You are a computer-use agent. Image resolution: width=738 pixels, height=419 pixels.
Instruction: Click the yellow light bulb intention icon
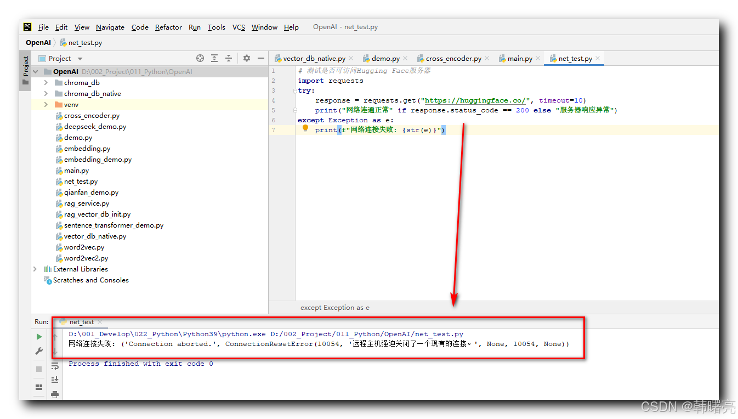(x=306, y=129)
